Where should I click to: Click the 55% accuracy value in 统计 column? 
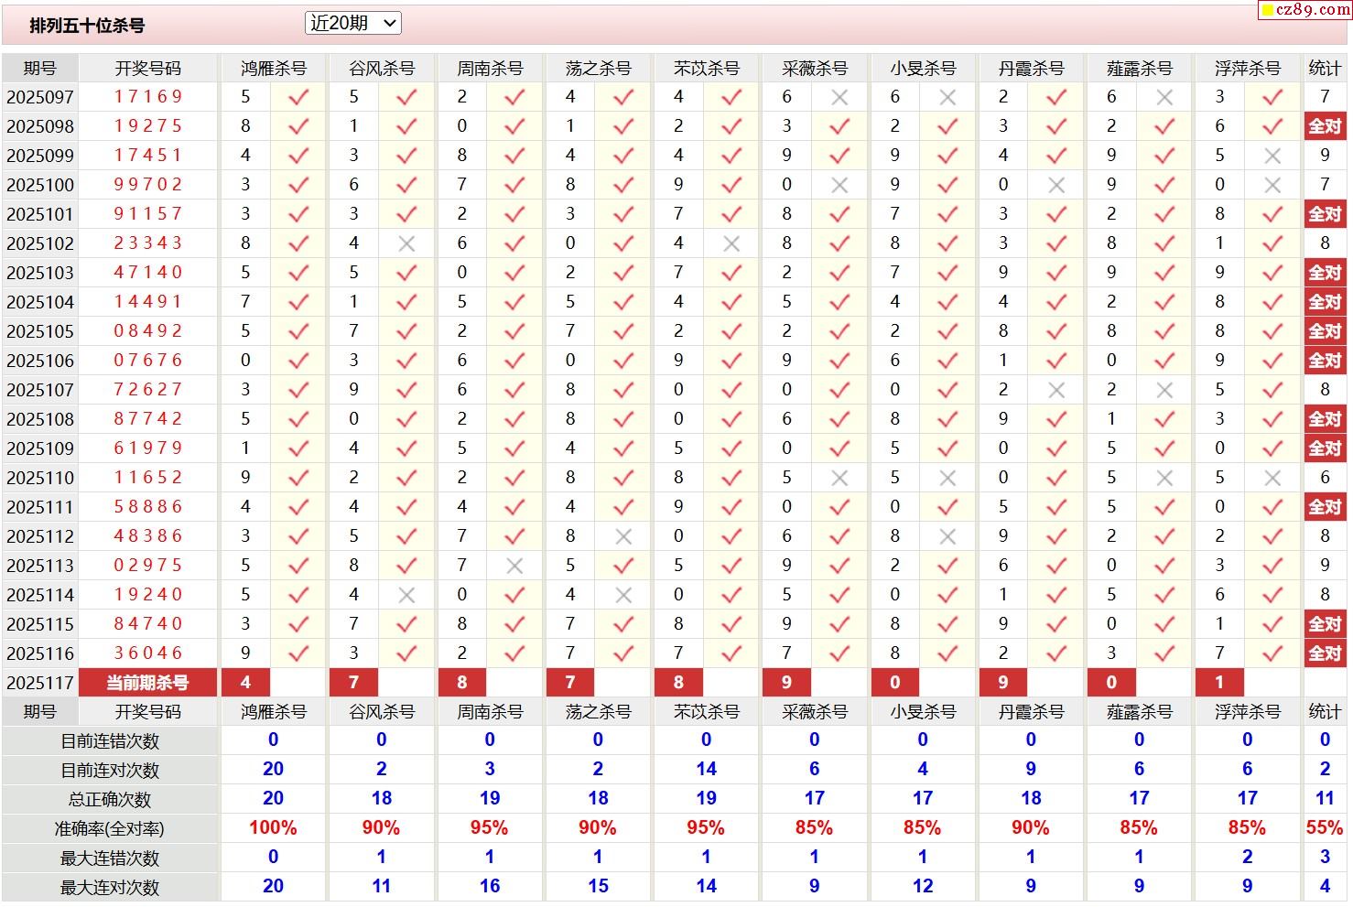click(x=1325, y=828)
